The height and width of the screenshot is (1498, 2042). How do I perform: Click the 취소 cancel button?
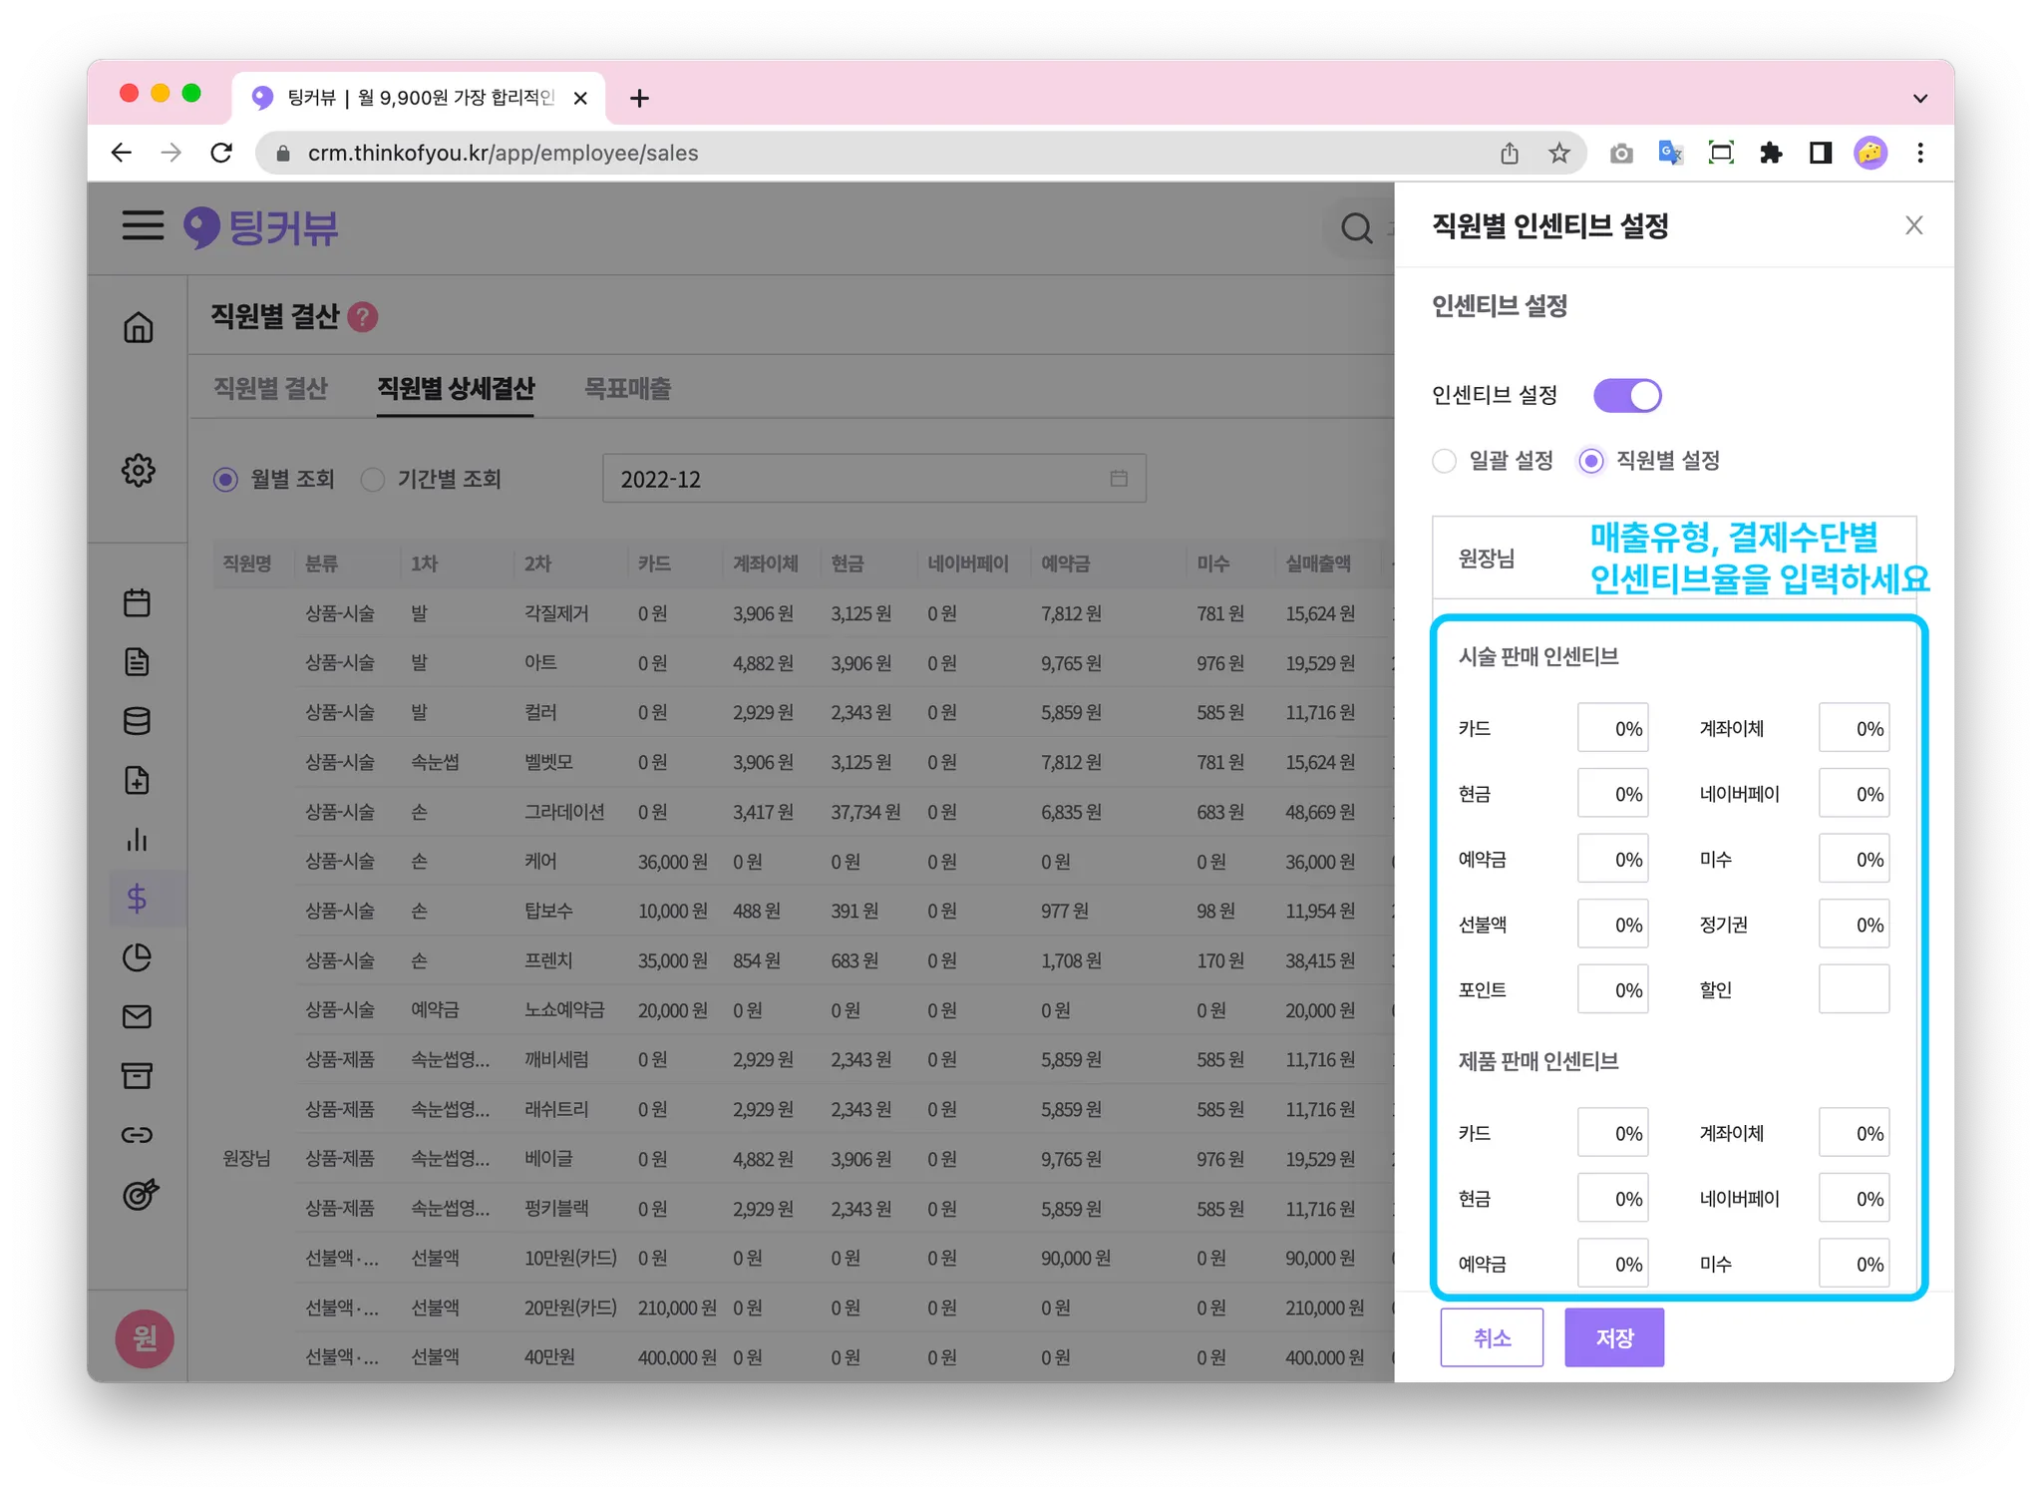pyautogui.click(x=1491, y=1337)
